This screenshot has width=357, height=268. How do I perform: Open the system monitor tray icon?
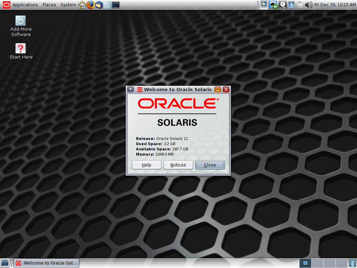coord(264,4)
